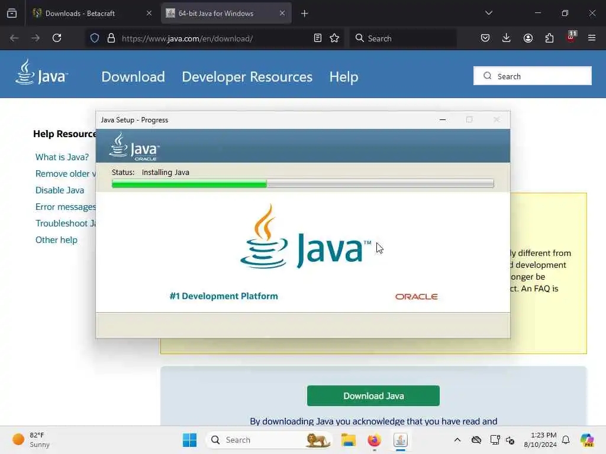Screen dimensions: 606x454
Task: Open the Firefox downloads panel
Action: click(x=507, y=38)
